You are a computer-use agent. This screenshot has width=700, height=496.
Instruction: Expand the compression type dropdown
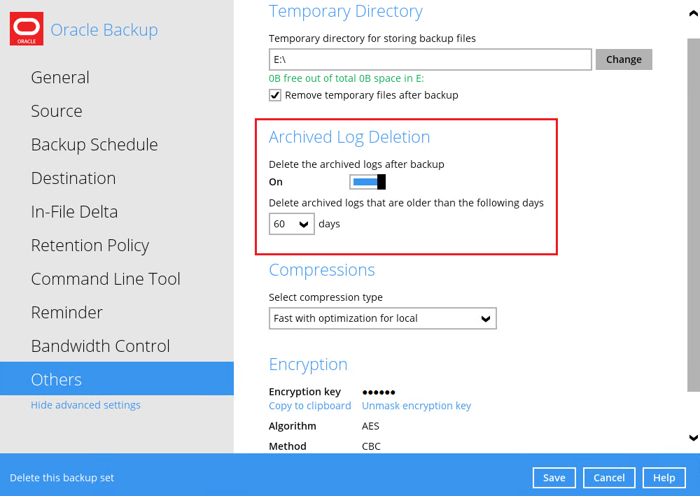(382, 318)
